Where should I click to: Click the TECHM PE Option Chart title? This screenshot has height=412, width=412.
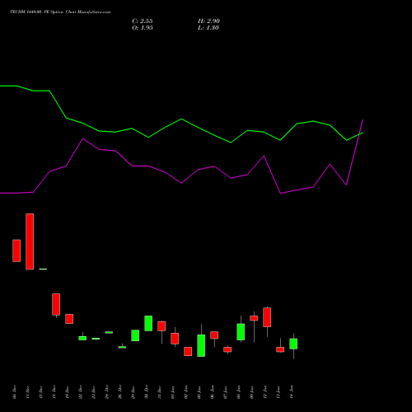coord(60,12)
